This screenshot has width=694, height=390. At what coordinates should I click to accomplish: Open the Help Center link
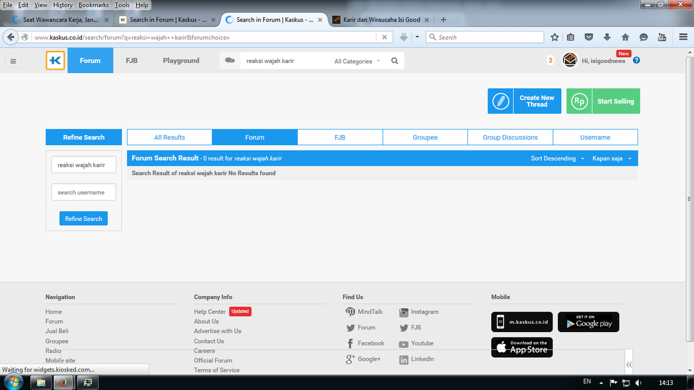tap(210, 312)
